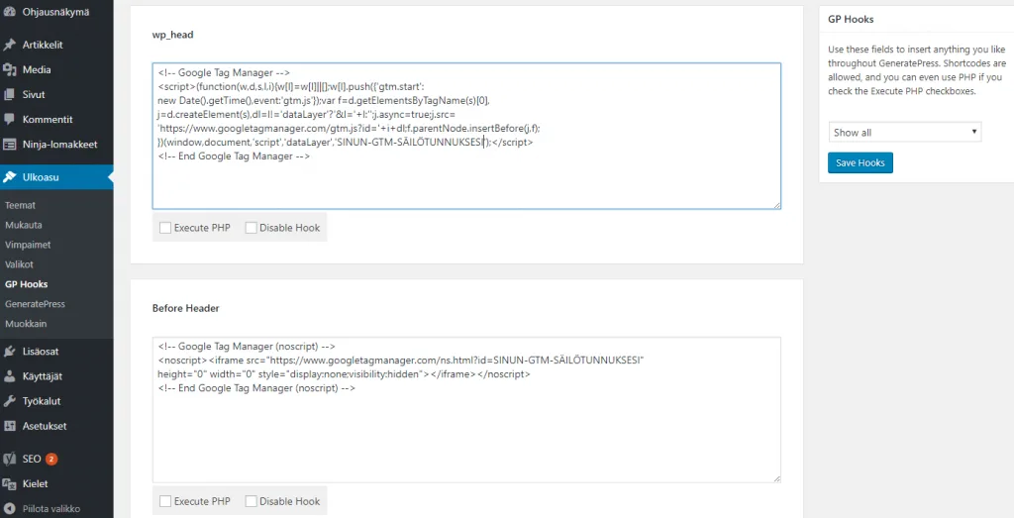Open the SEO menu item

click(56, 459)
